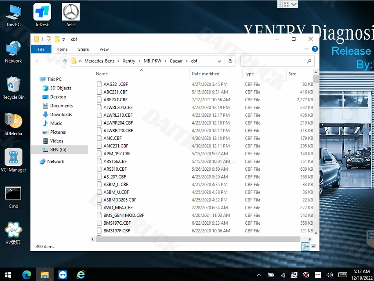This screenshot has height=281, width=374.
Task: Expand the breadcrumb overflow chevrons
Action: (80, 61)
